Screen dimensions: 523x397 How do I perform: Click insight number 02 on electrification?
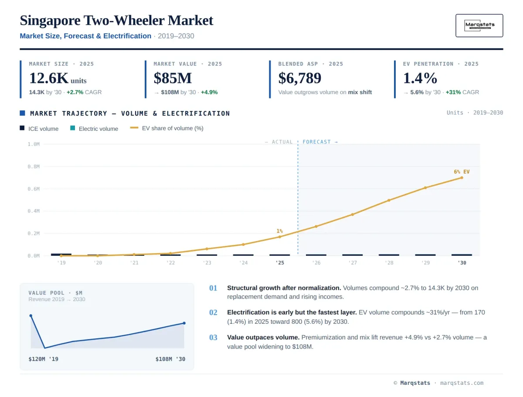click(x=213, y=312)
